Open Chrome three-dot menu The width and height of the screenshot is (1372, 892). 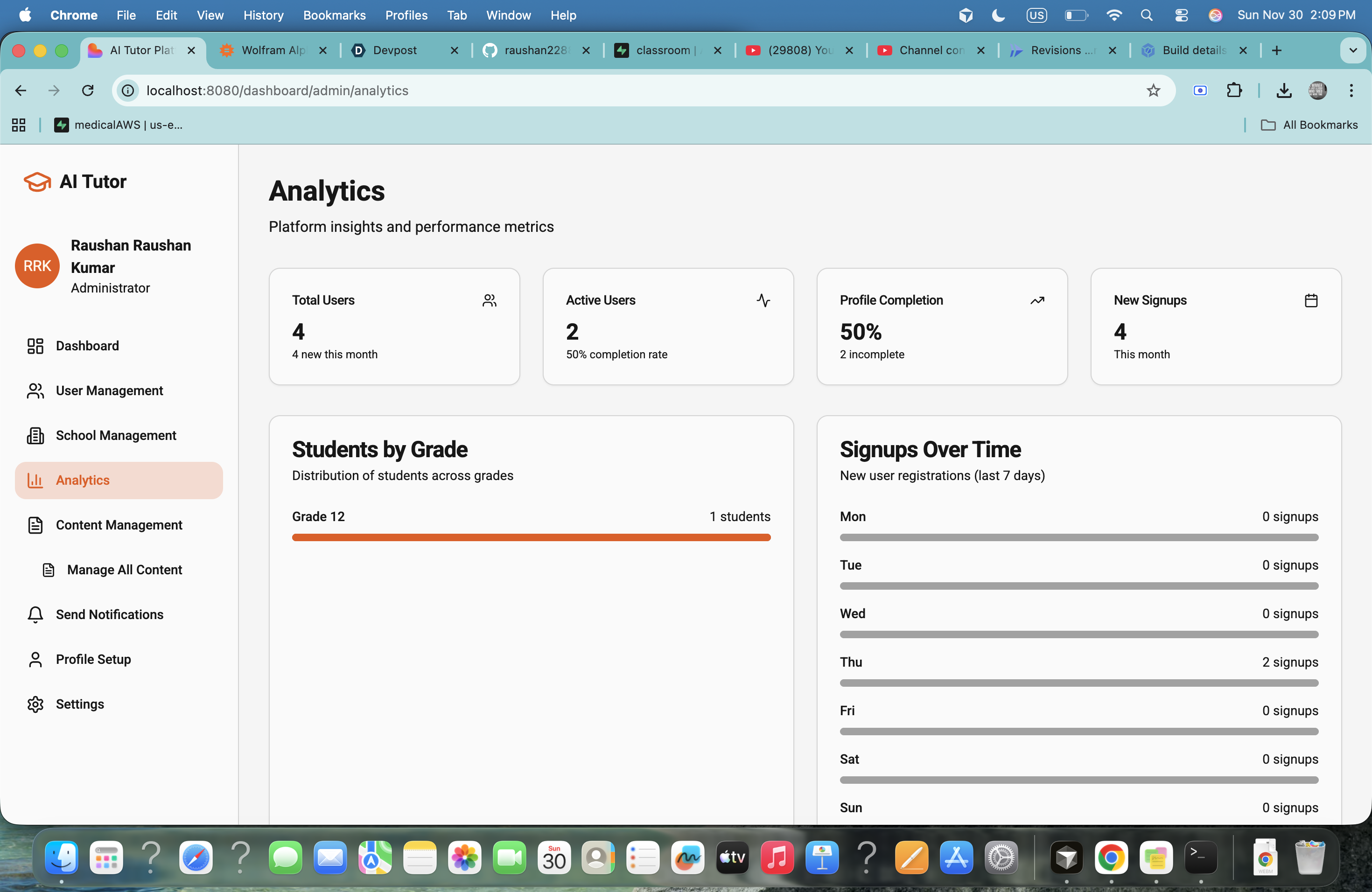click(x=1351, y=91)
